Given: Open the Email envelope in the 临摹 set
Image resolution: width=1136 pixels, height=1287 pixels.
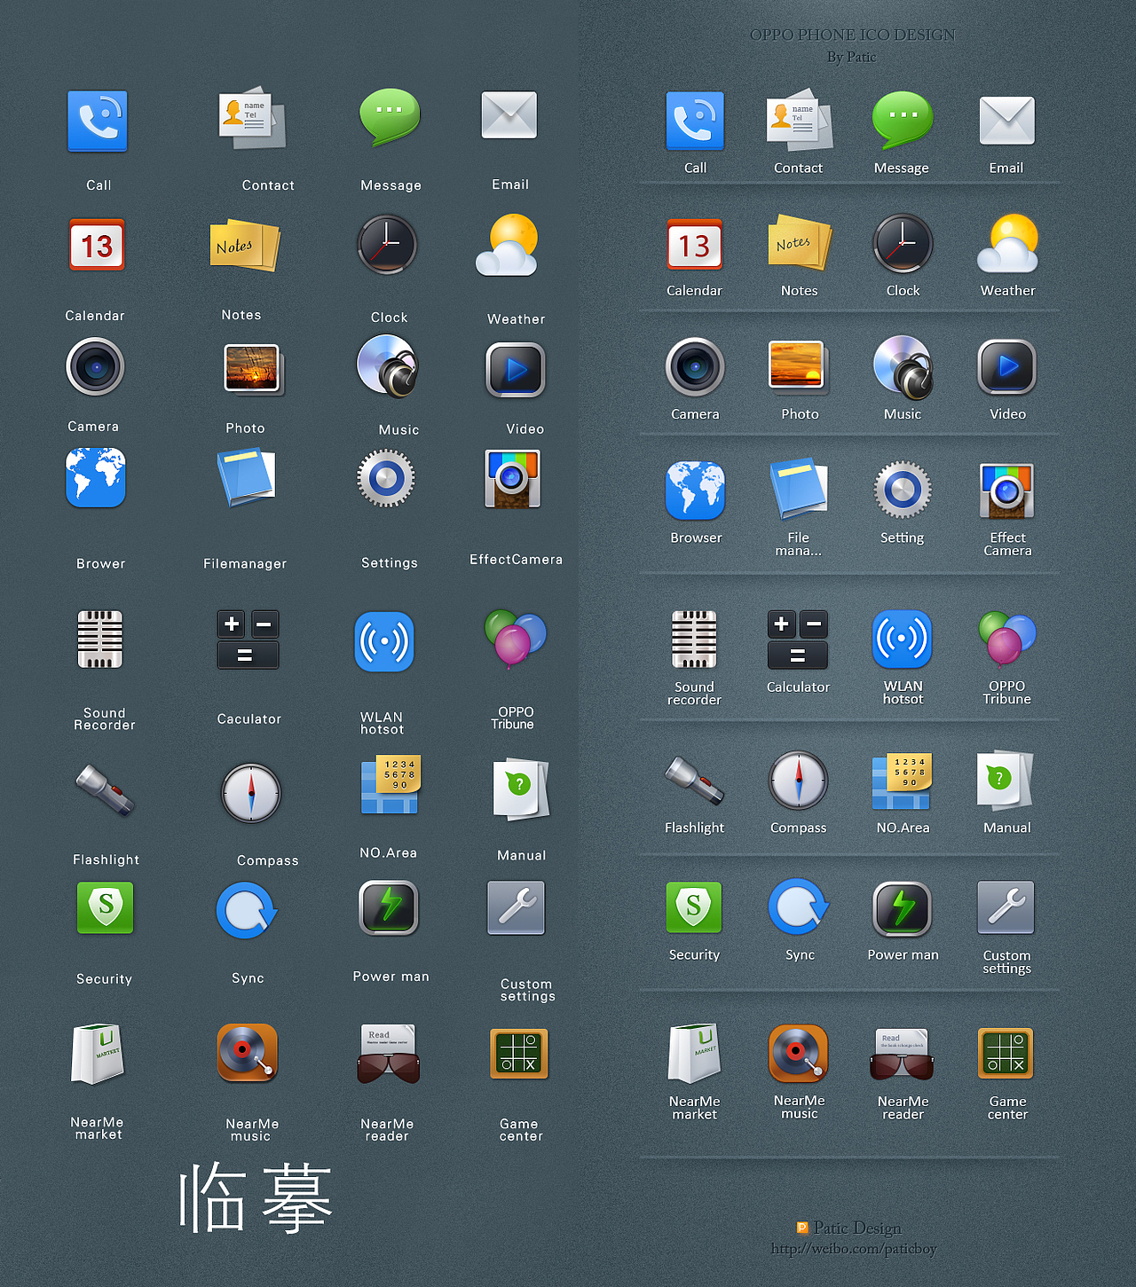Looking at the screenshot, I should [509, 115].
